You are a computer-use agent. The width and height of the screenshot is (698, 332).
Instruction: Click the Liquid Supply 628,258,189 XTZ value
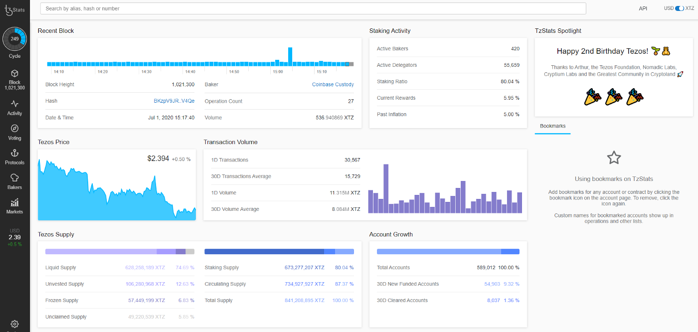(145, 268)
